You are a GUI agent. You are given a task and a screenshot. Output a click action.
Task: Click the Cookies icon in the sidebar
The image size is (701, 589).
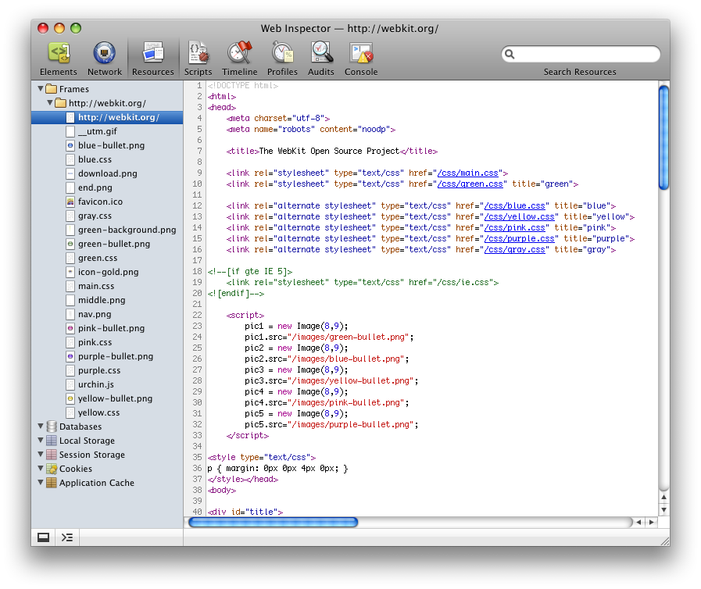coord(52,469)
